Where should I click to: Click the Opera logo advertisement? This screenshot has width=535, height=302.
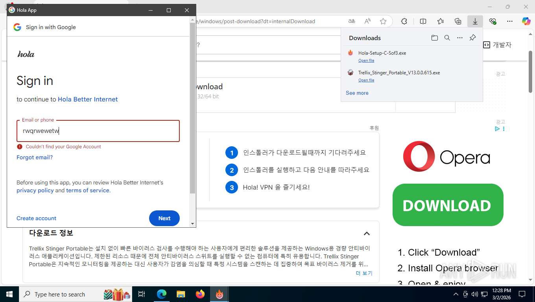(446, 157)
